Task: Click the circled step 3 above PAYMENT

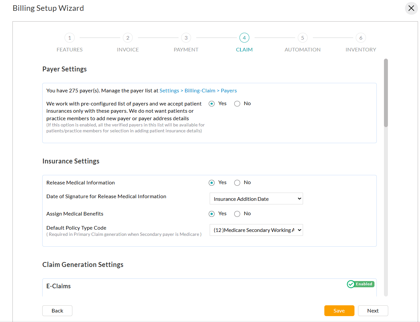Action: coord(186,37)
